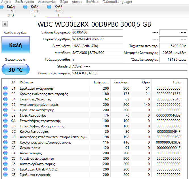
Task: Click the power on count 20303 μονάδες
Action: [x=173, y=53]
